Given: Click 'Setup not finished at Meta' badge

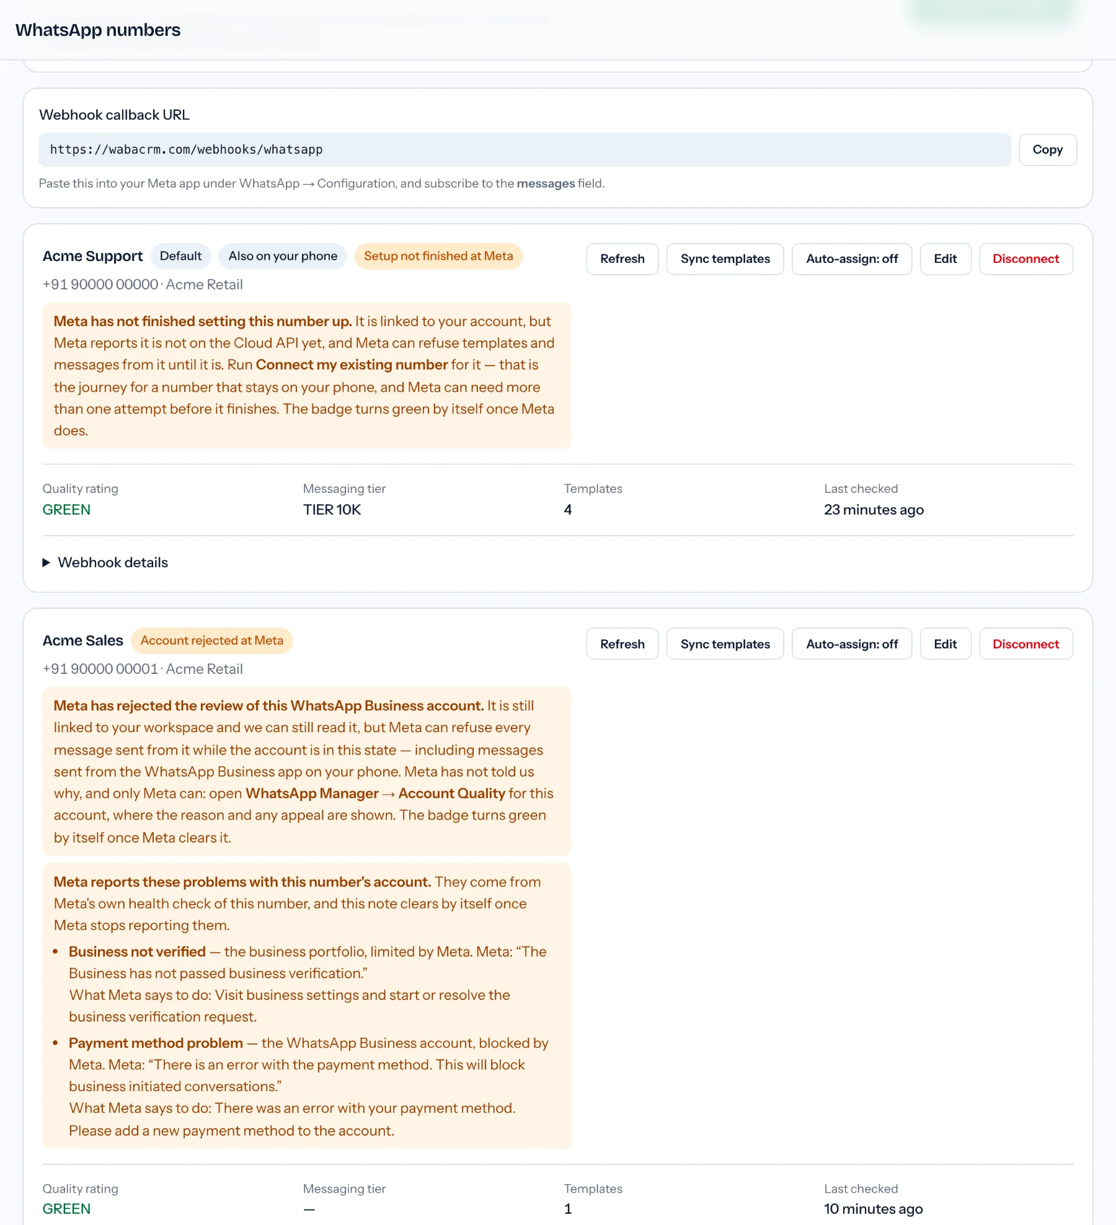Looking at the screenshot, I should 438,256.
